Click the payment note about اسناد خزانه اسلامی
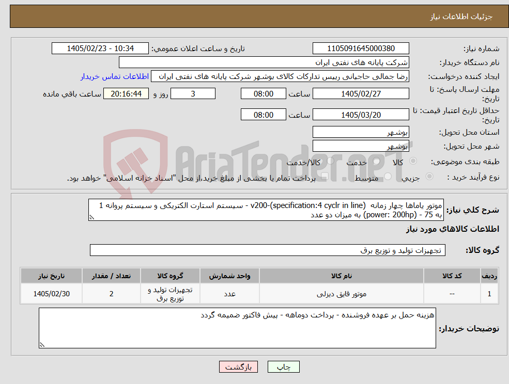 191,178
